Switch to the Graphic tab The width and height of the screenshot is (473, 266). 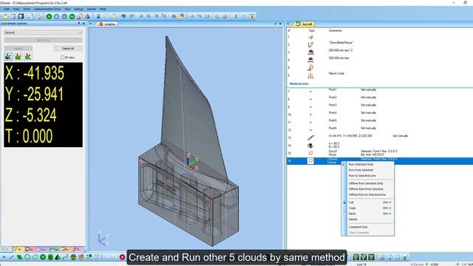click(107, 24)
